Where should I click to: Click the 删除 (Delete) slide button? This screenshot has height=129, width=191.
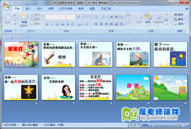[35, 24]
